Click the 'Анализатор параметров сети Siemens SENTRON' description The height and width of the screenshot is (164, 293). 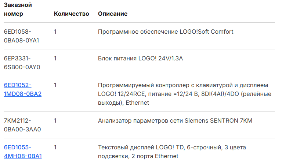175,121
